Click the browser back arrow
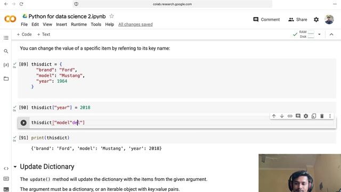Image resolution: width=341 pixels, height=192 pixels. point(6,4)
